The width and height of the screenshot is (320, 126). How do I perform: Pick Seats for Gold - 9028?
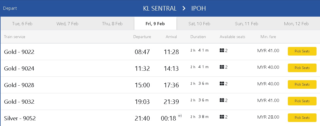[x=302, y=84]
